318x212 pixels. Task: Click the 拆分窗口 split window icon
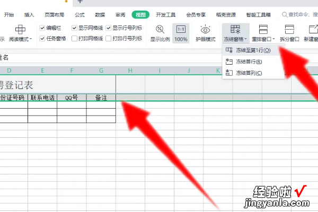(289, 30)
